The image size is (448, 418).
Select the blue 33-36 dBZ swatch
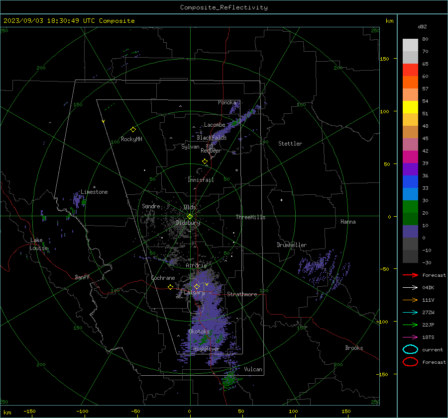410,182
